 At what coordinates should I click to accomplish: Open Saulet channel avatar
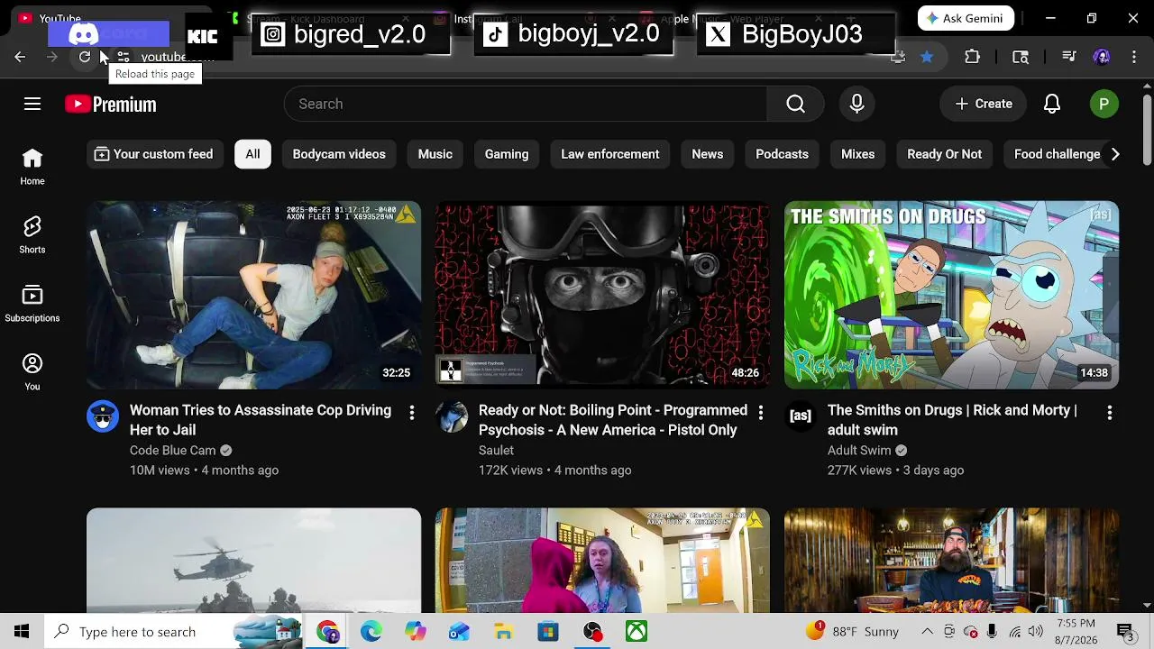[452, 416]
